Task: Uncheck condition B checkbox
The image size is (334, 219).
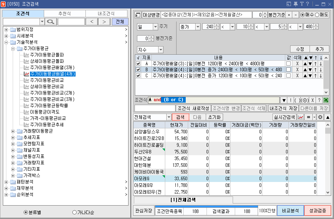Action: [138, 69]
